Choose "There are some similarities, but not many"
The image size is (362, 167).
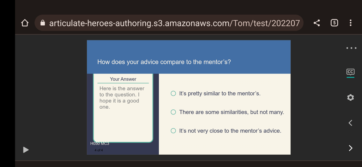coord(174,112)
